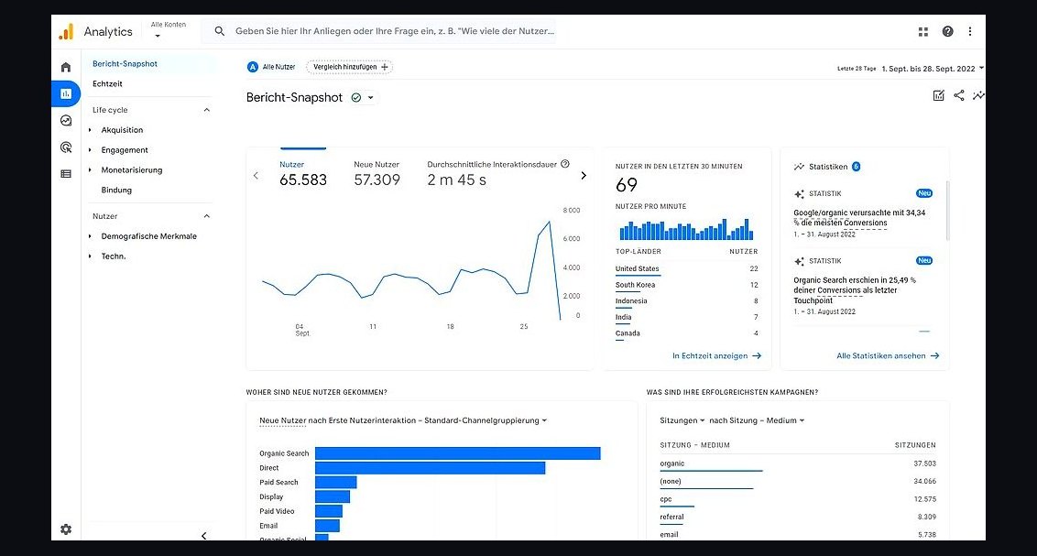Click the Paid Search bar in chart

336,483
